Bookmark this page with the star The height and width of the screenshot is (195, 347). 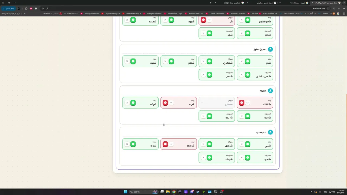43,8
